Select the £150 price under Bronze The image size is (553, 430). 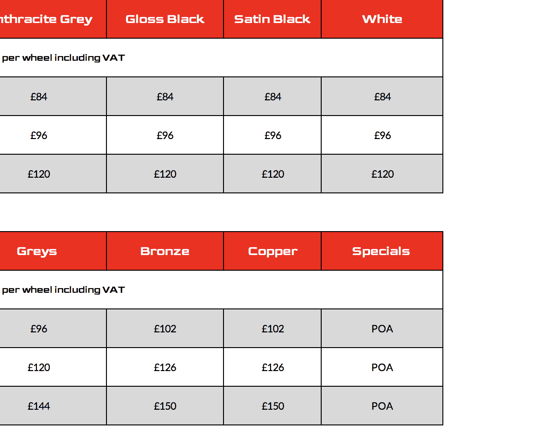pyautogui.click(x=165, y=406)
